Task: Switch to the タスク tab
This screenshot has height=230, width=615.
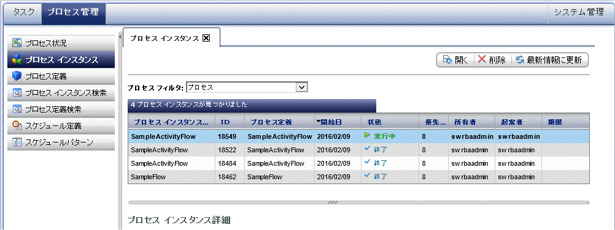Action: [x=23, y=12]
